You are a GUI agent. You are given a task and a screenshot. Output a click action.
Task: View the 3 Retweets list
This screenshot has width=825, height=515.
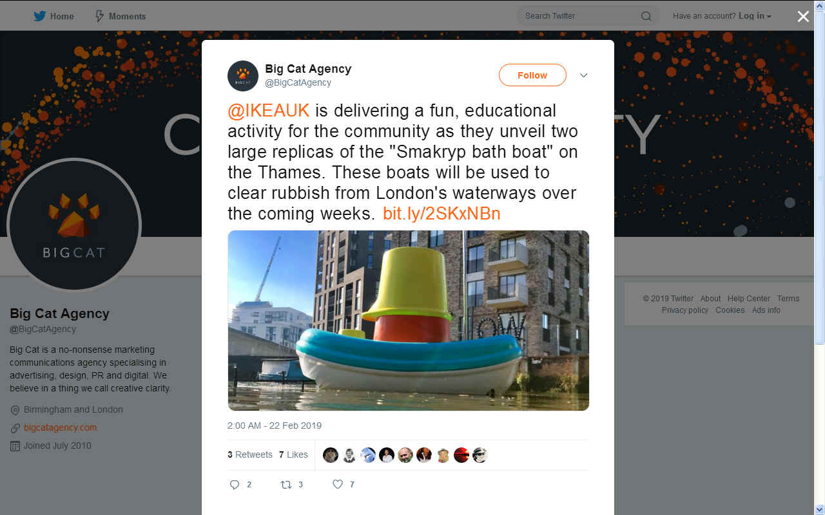point(250,454)
